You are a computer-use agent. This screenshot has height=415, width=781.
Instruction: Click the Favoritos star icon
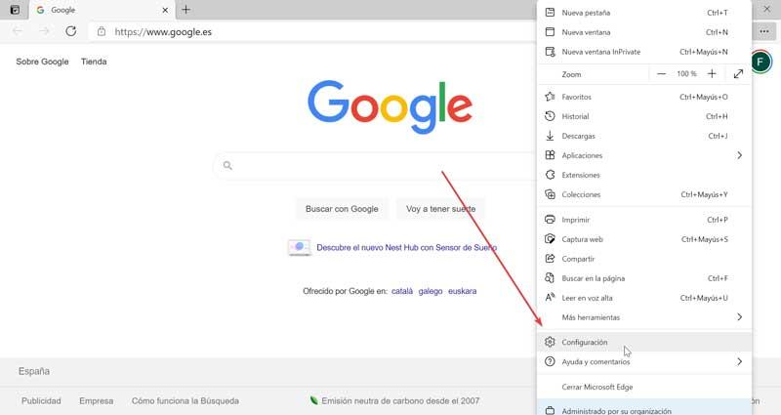pyautogui.click(x=550, y=97)
